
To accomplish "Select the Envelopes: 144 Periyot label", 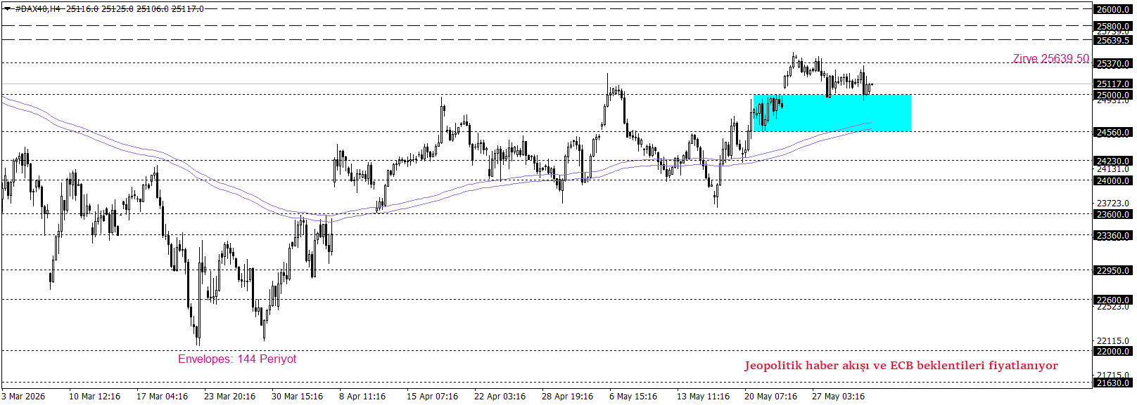I will (x=237, y=359).
